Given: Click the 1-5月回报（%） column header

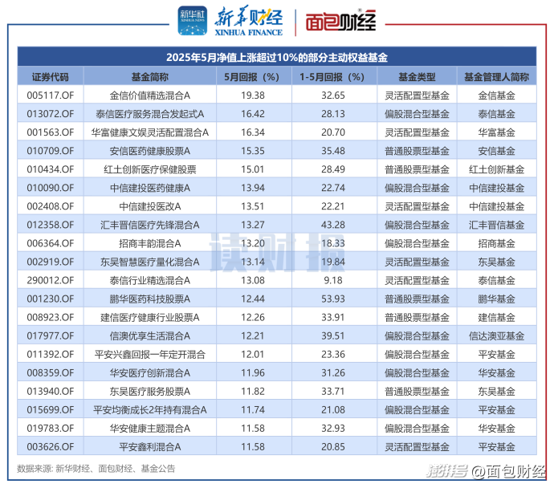Looking at the screenshot, I should 332,77.
